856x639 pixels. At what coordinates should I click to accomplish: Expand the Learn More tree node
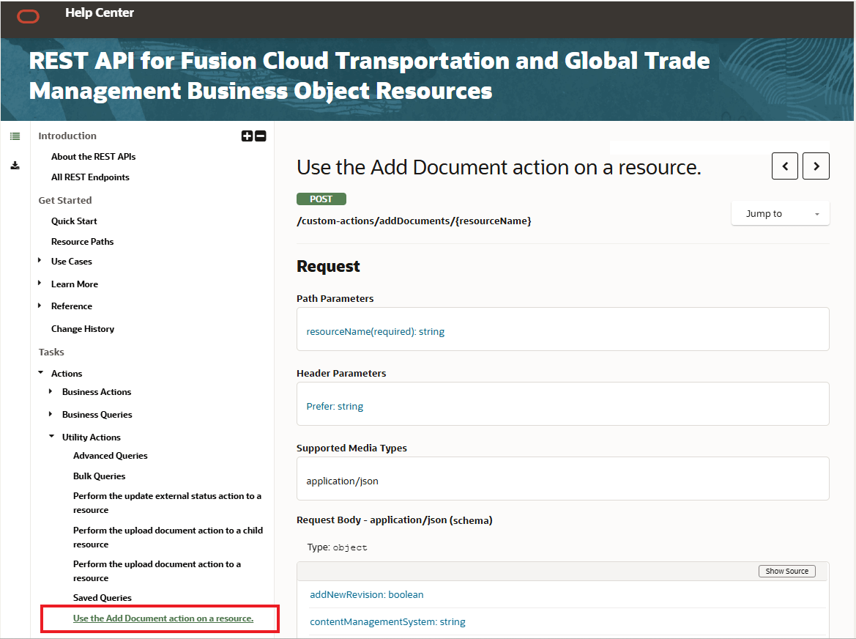click(x=40, y=283)
